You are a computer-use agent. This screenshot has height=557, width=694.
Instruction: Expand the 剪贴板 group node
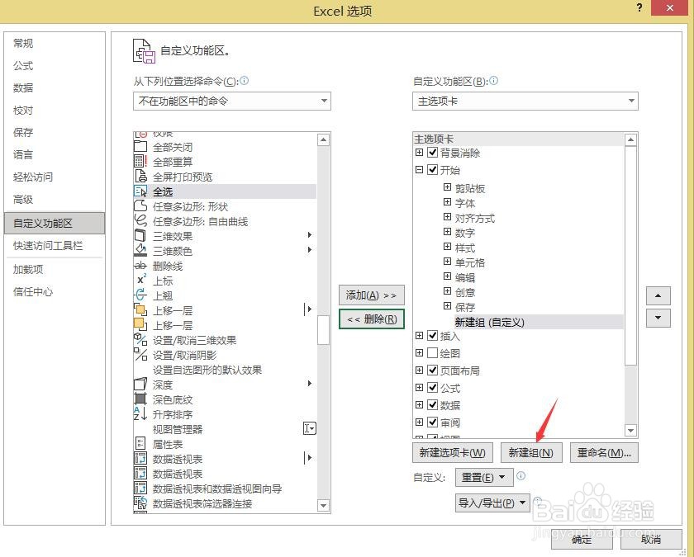[447, 187]
